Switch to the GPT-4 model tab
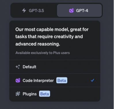The height and width of the screenshot is (109, 114). point(79,10)
